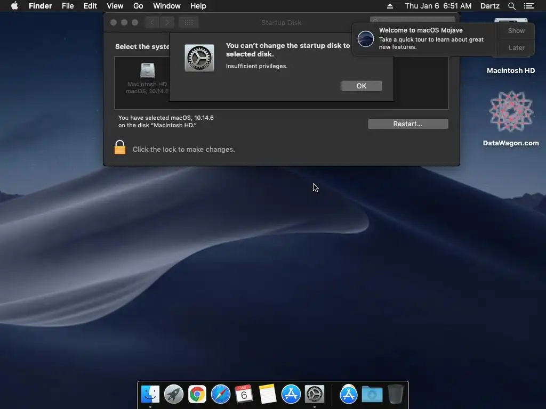Click the date and time in menu bar
This screenshot has height=409, width=546.
tap(438, 6)
